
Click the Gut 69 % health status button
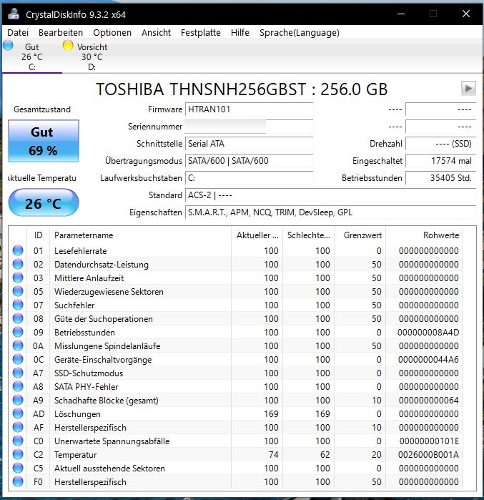click(44, 141)
